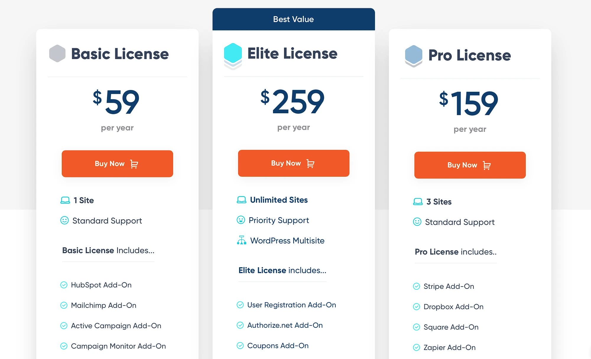591x359 pixels.
Task: Click the smiley icon beside Pro Standard Support
Action: coord(417,222)
